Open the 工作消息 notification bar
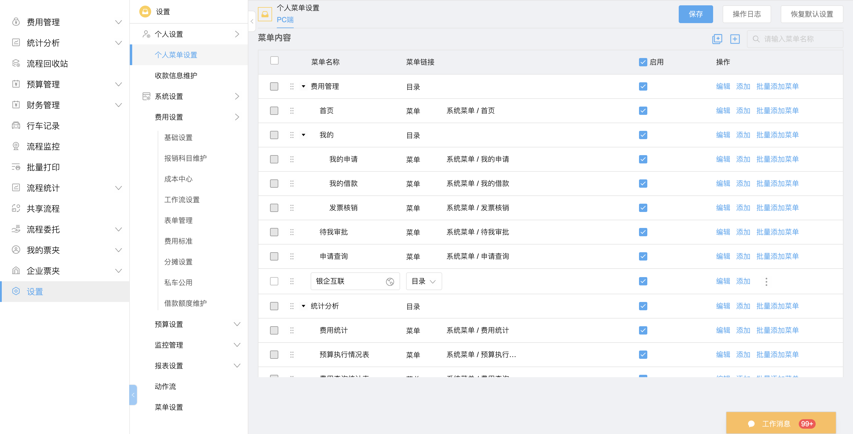The image size is (853, 434). [x=781, y=423]
